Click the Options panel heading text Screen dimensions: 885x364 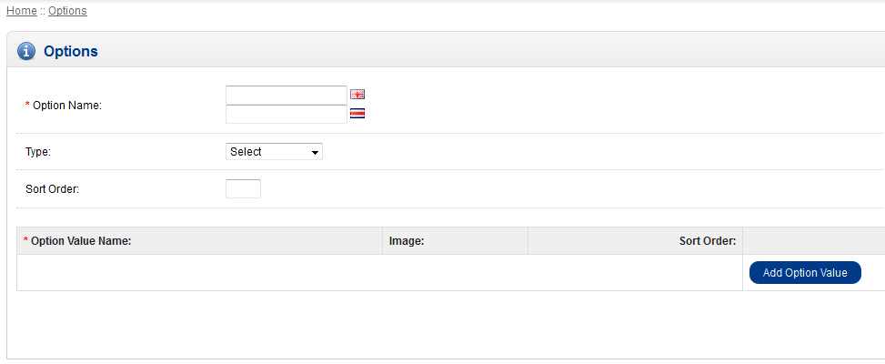[x=71, y=52]
